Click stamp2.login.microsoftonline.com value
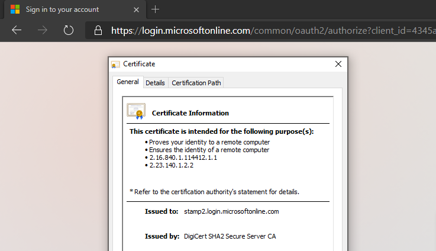 point(231,211)
